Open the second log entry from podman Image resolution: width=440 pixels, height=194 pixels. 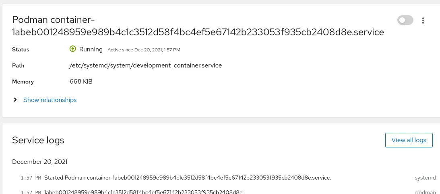143,192
